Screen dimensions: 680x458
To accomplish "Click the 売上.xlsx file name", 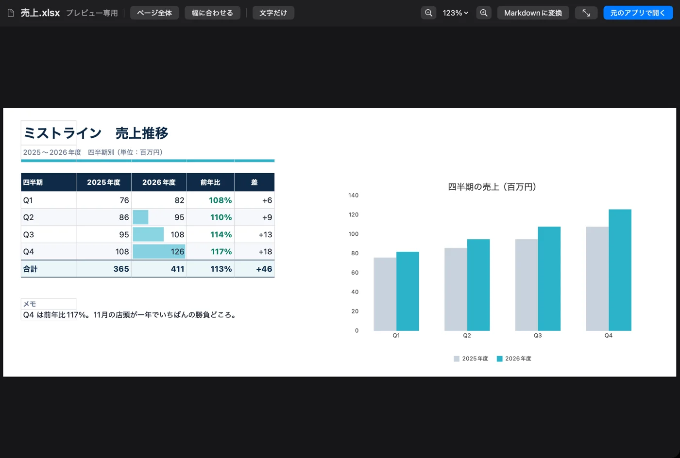I will pos(40,13).
